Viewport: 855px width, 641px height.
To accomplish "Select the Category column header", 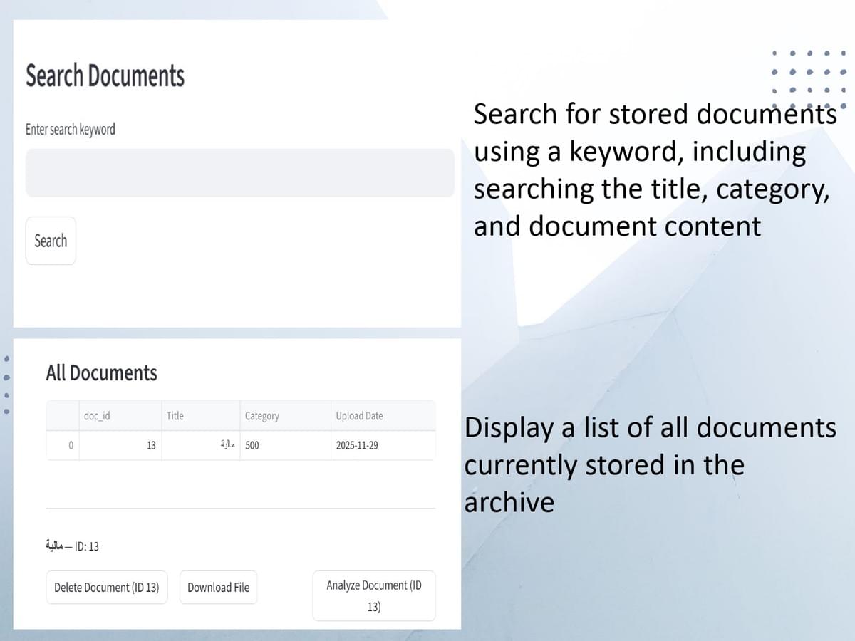I will click(286, 416).
